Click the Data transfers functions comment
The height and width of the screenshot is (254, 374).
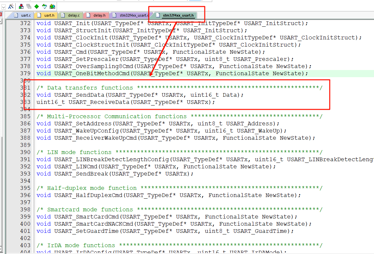click(180, 88)
